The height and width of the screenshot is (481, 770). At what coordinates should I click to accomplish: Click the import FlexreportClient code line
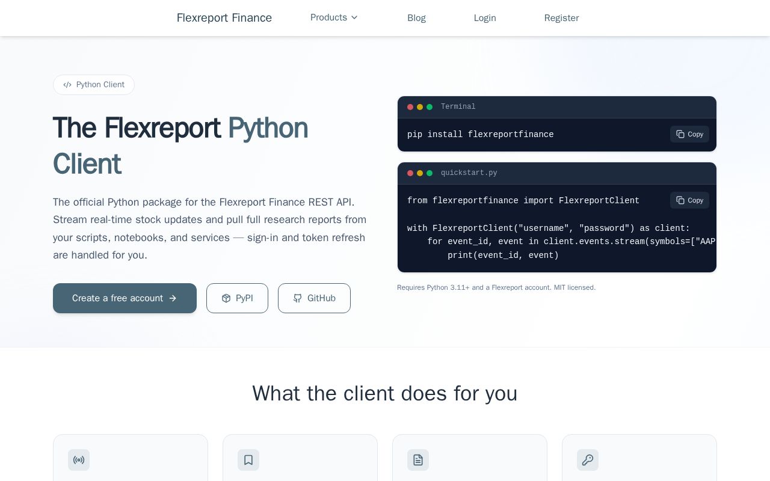(x=523, y=201)
